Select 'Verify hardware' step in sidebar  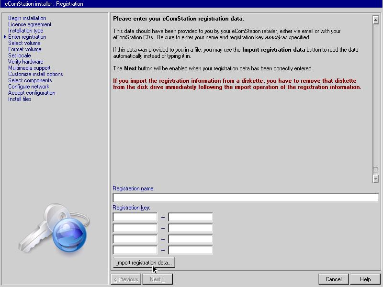[x=26, y=62]
